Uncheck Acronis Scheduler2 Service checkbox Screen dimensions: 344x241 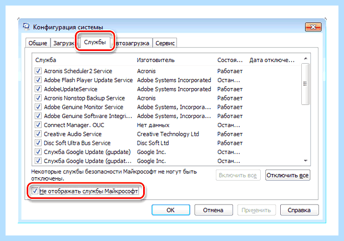click(x=38, y=71)
